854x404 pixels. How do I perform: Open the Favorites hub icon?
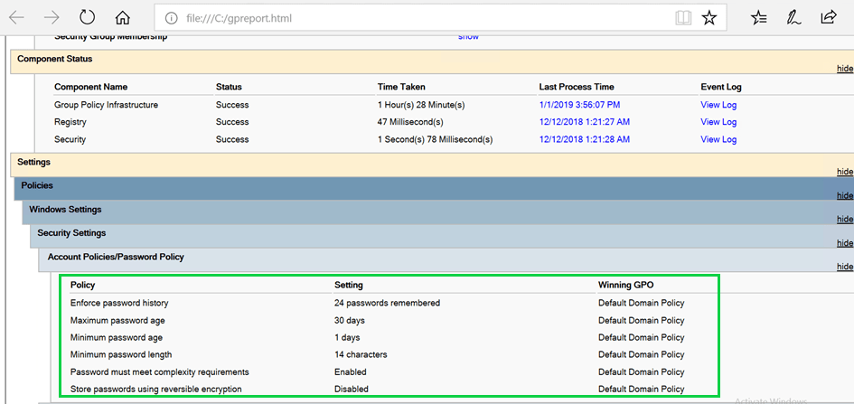tap(758, 17)
